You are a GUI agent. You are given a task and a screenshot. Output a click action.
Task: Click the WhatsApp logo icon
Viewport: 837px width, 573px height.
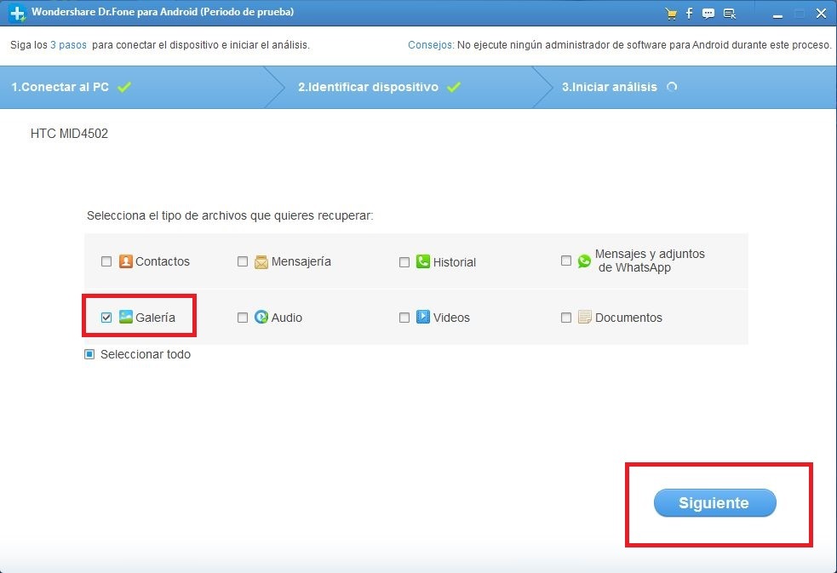(x=584, y=261)
